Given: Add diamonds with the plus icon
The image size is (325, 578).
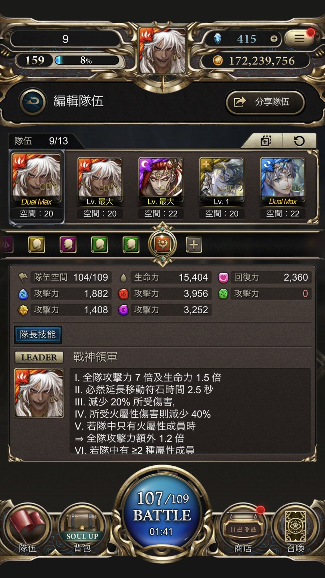Looking at the screenshot, I should [x=274, y=39].
